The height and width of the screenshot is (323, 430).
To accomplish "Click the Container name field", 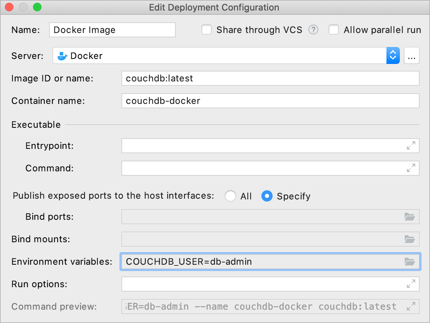I will [x=271, y=101].
